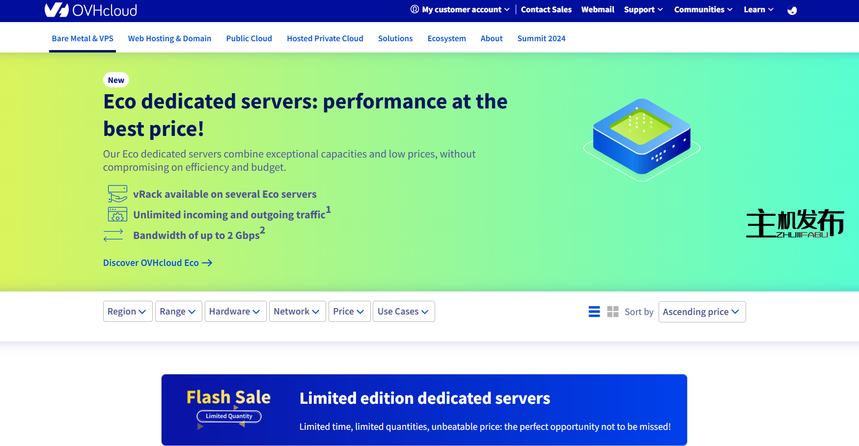859x446 pixels.
Task: Click the OVHcloud logo
Action: click(x=91, y=10)
